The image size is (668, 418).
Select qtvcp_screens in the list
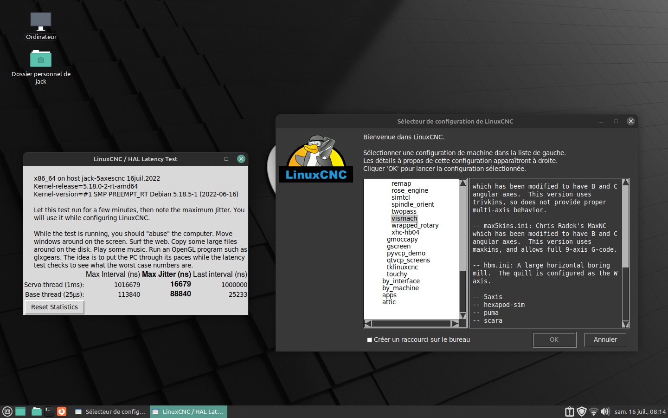coord(408,260)
